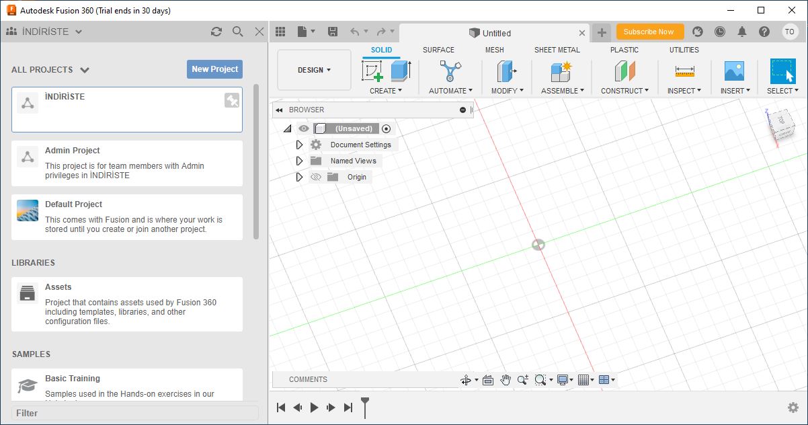Launch the Automated Modeling tool
Viewport: 808px width, 425px height.
click(450, 71)
